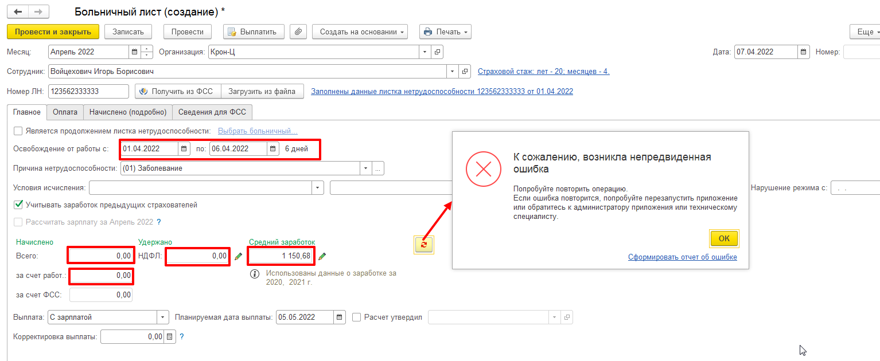The height and width of the screenshot is (361, 880).
Task: Expand Причина нетрудоспособности dropdown
Action: (x=365, y=169)
